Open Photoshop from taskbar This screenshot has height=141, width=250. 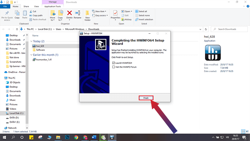tap(67, 137)
